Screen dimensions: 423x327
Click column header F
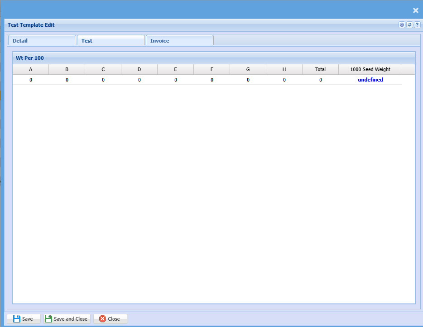212,69
